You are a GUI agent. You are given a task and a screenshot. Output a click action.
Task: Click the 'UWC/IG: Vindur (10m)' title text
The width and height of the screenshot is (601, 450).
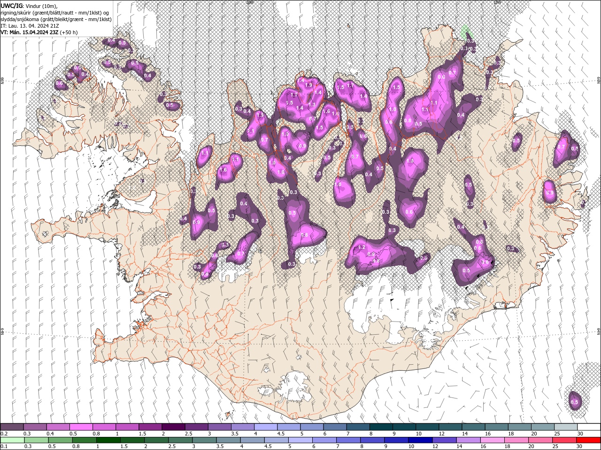pyautogui.click(x=29, y=5)
